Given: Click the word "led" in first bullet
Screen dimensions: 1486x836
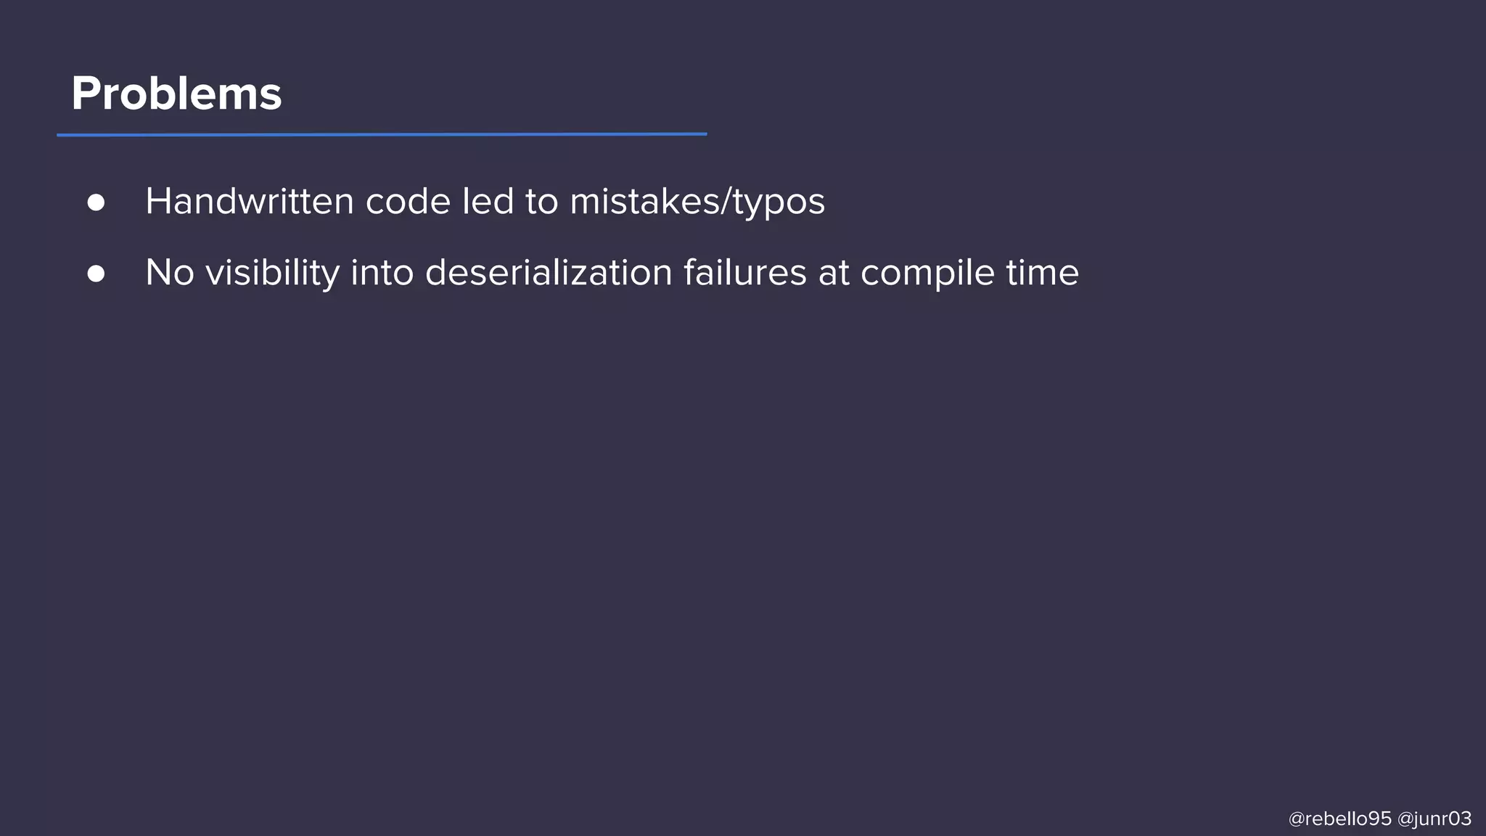Looking at the screenshot, I should point(488,201).
